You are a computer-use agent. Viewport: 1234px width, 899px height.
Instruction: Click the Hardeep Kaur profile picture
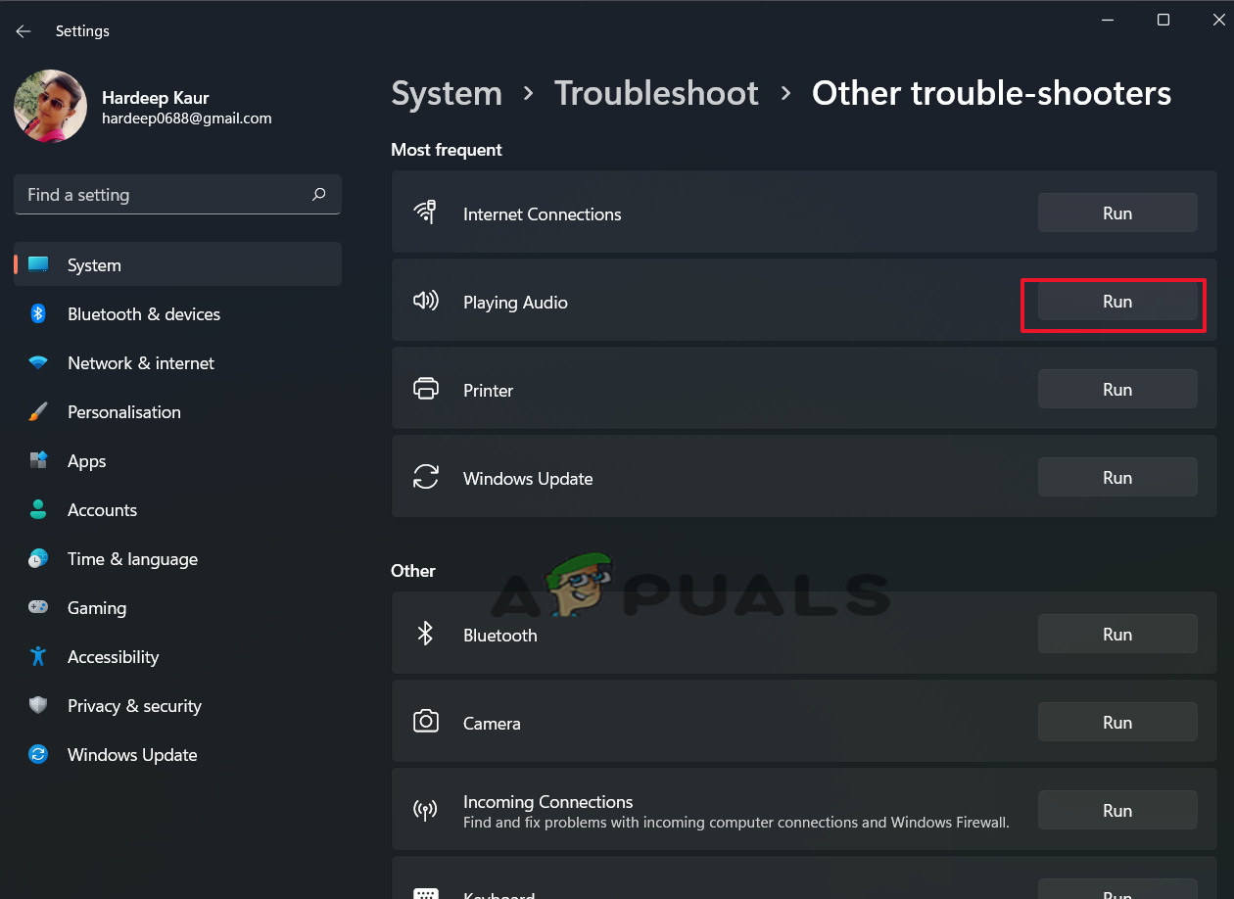click(x=50, y=107)
